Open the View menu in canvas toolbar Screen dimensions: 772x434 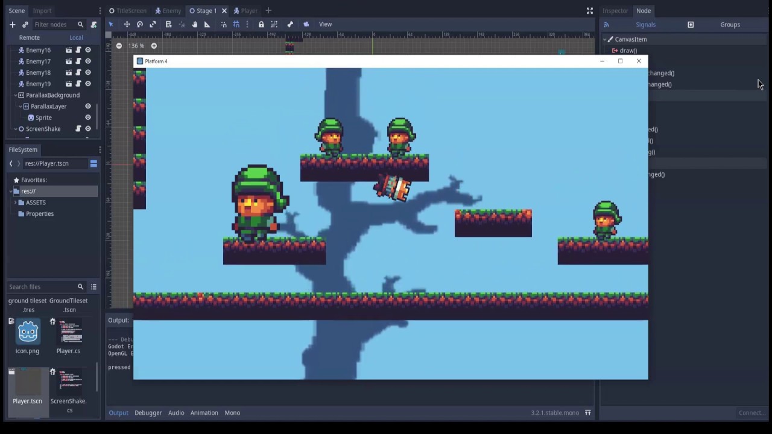[x=325, y=24]
